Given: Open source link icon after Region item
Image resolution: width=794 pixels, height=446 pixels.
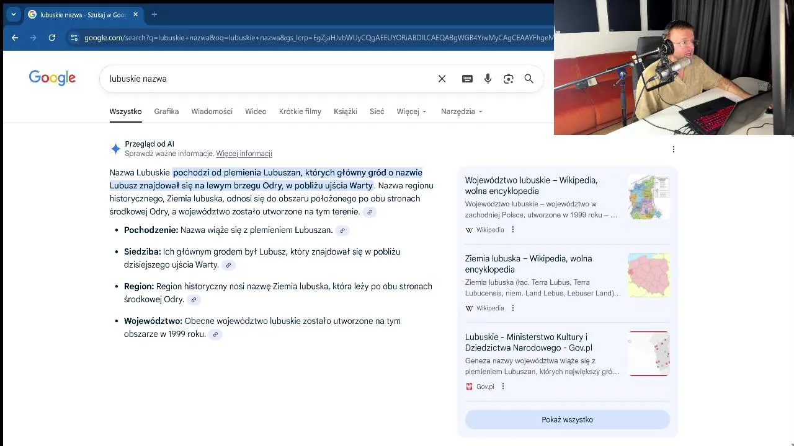Looking at the screenshot, I should (194, 300).
